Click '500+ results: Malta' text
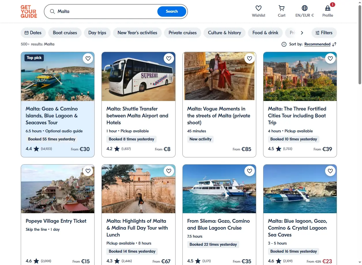This screenshot has width=362, height=265. [x=37, y=44]
